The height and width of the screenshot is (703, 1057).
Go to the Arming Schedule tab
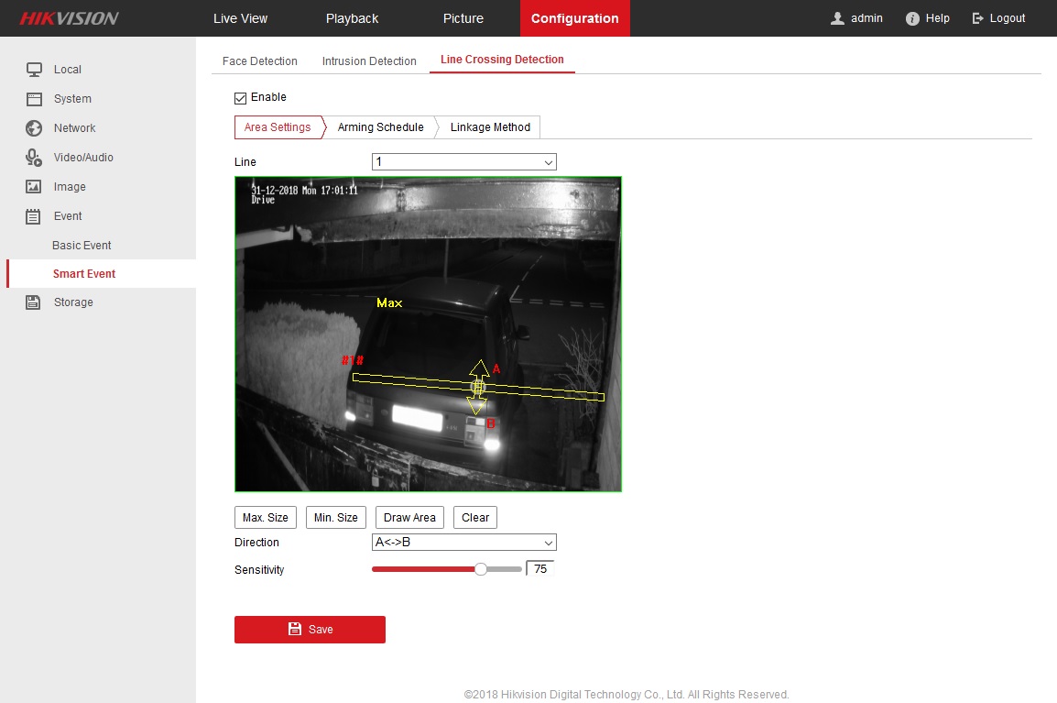(x=380, y=127)
